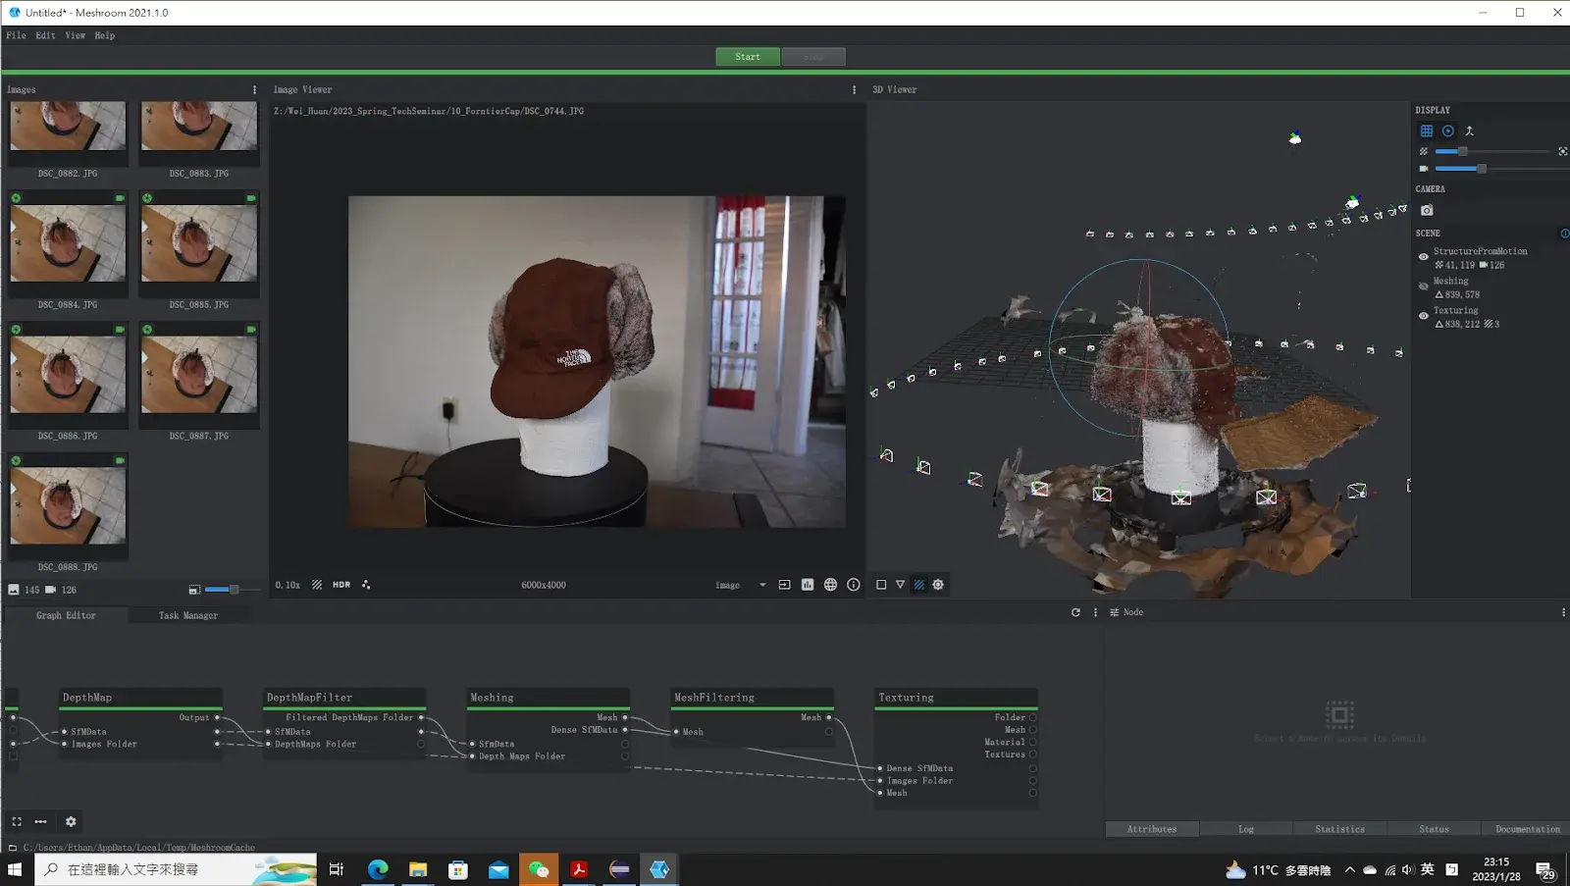Click the panorama globe icon in the Image Viewer
Viewport: 1570px width, 886px height.
(x=830, y=585)
